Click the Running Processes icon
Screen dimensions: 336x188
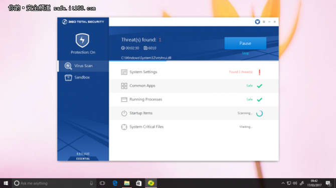tap(124, 99)
